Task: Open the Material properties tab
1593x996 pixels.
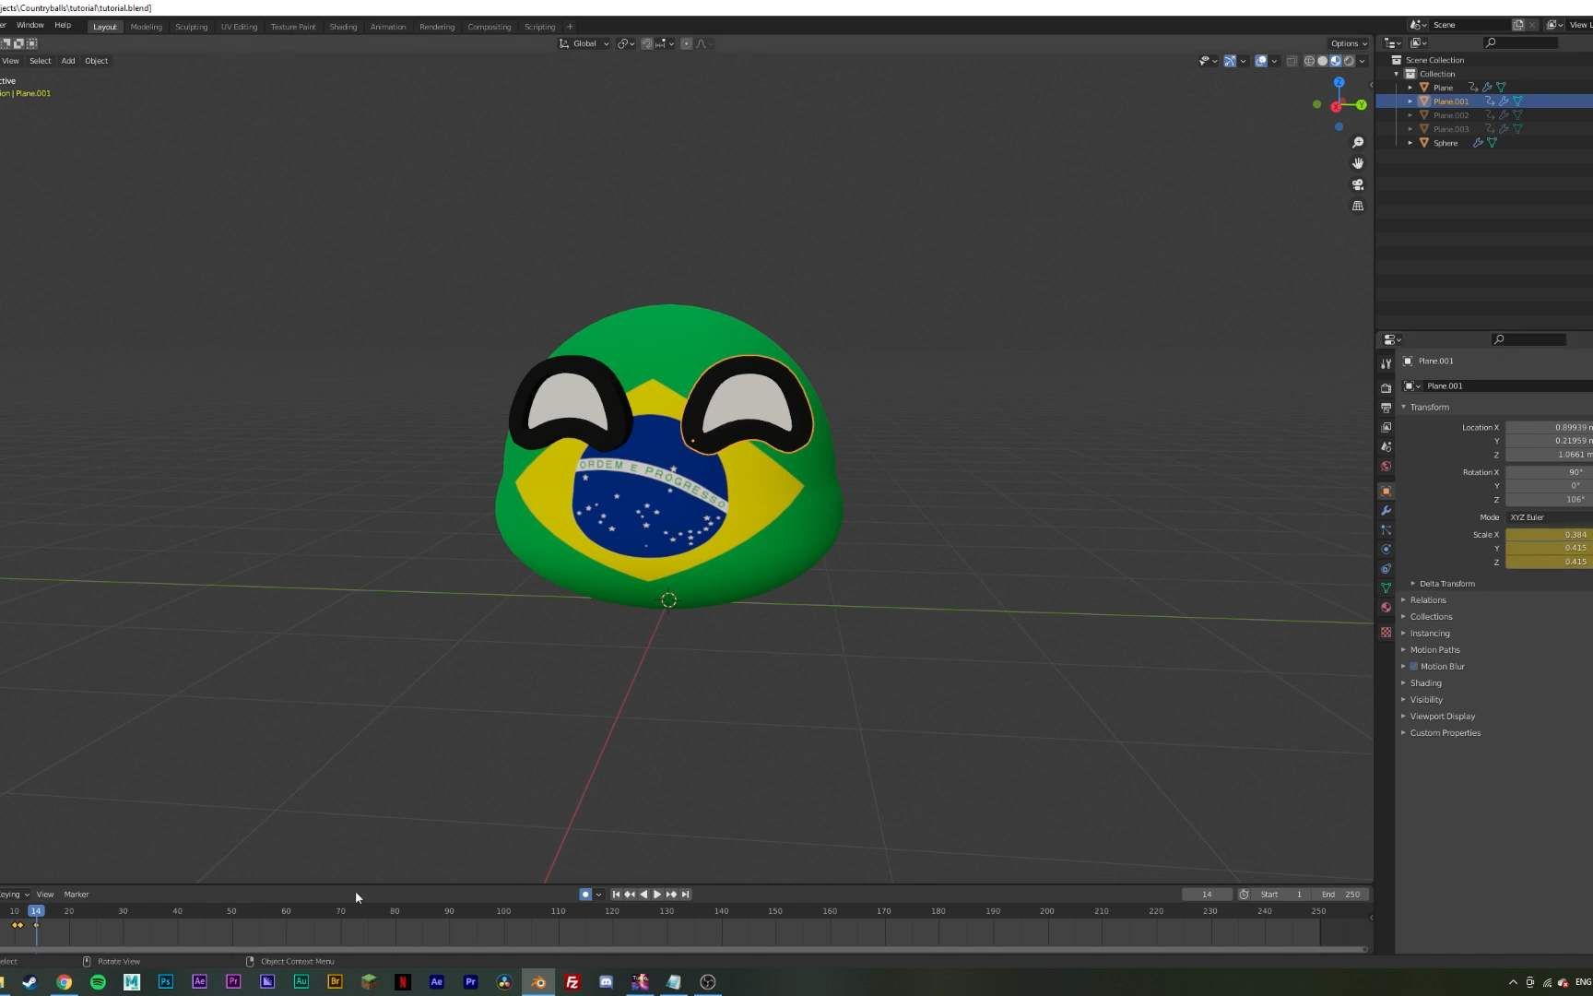Action: pyautogui.click(x=1386, y=607)
